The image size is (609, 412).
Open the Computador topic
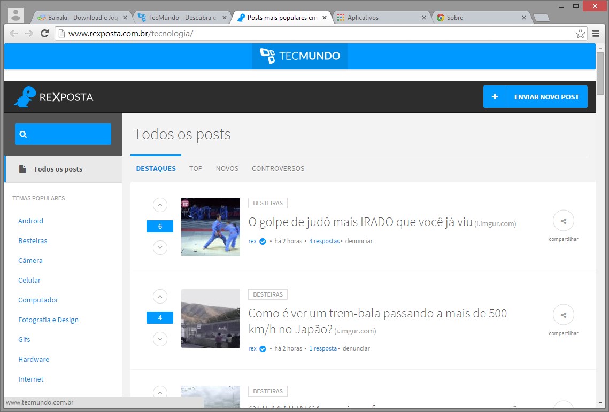[38, 300]
